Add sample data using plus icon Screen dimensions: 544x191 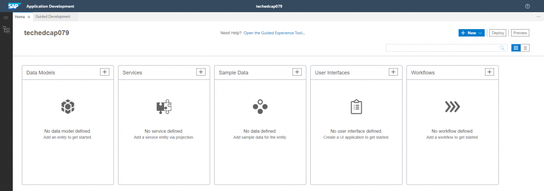(x=296, y=72)
